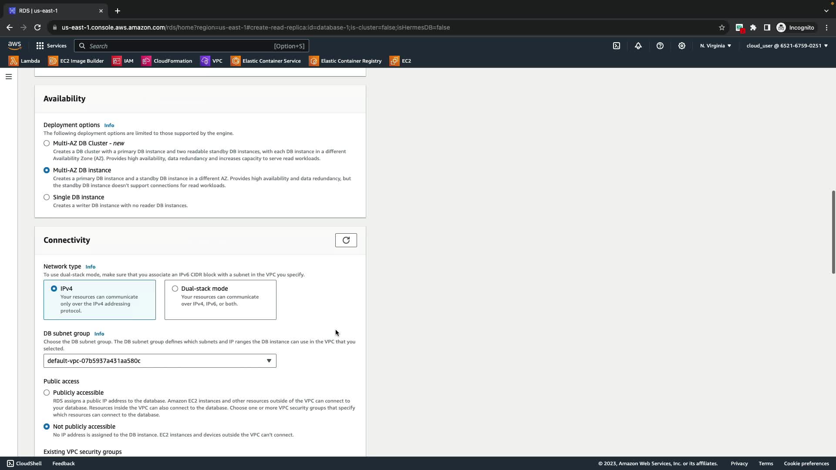836x470 pixels.
Task: Open CloudShell icon in top navigation bar
Action: coord(617,46)
